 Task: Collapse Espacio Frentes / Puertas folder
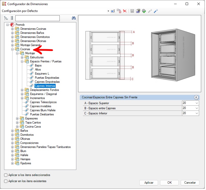(x=22, y=61)
